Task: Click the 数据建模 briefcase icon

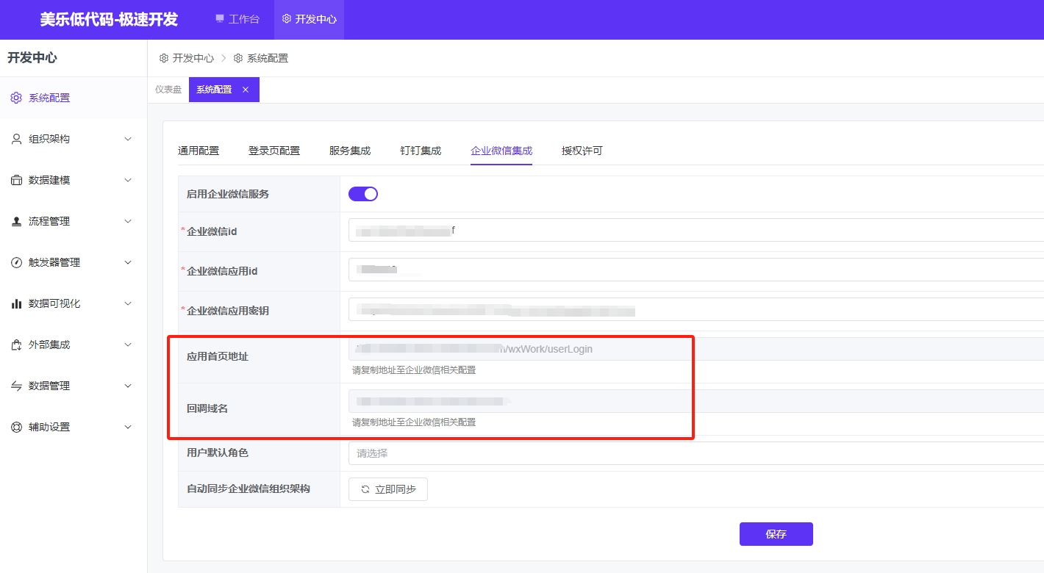Action: pyautogui.click(x=16, y=180)
